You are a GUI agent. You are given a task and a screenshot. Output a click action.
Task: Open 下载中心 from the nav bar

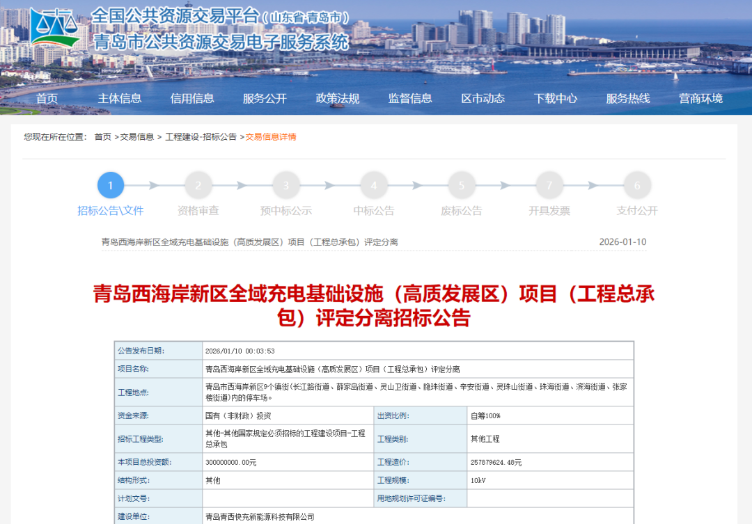pos(556,99)
